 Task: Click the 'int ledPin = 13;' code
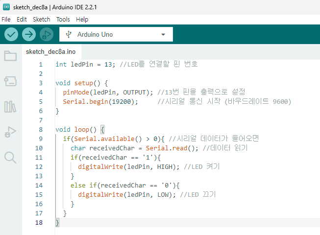85,65
